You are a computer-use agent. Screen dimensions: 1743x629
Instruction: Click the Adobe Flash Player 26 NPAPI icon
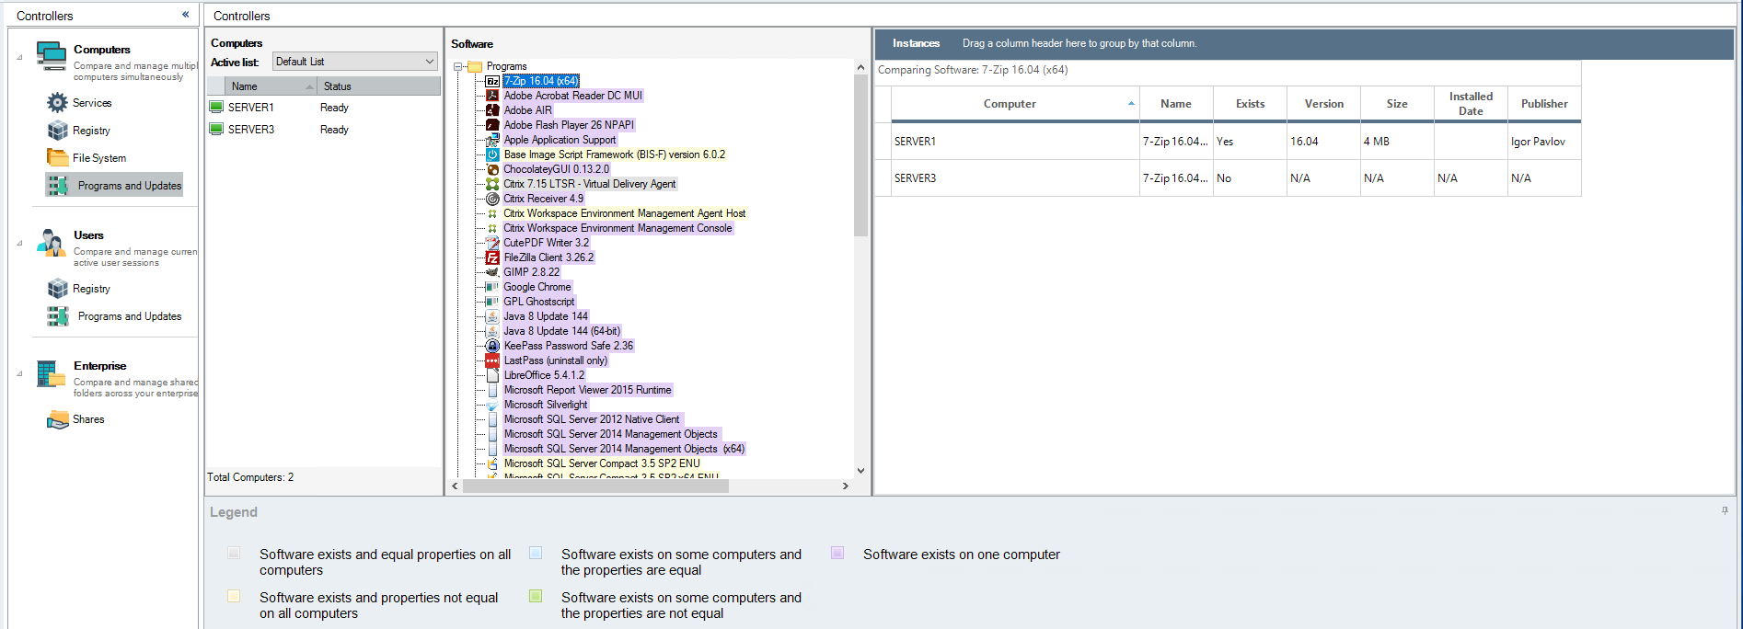(492, 125)
